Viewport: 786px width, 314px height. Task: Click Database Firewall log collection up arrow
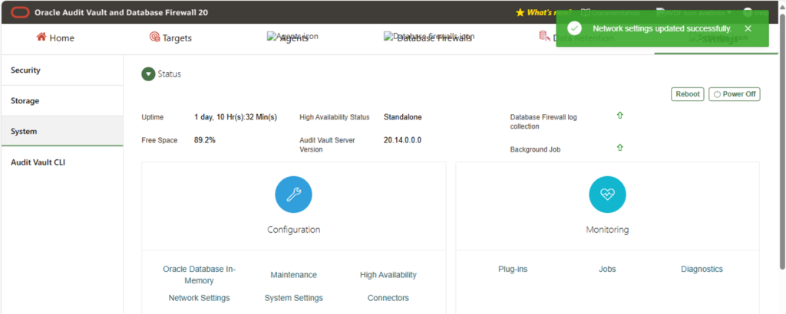click(x=620, y=116)
